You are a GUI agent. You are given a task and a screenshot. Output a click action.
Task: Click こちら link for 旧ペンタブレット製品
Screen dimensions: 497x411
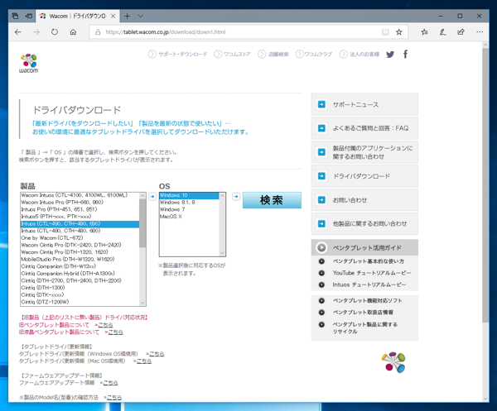[x=105, y=325]
